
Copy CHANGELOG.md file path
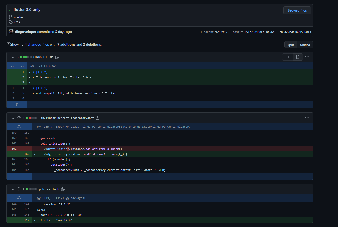coord(57,57)
